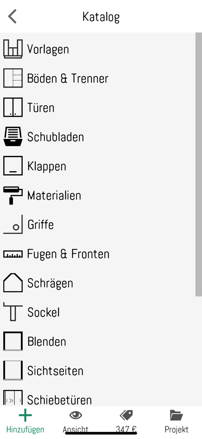Go back from the Katalog screen
The height and width of the screenshot is (439, 202).
tap(12, 16)
